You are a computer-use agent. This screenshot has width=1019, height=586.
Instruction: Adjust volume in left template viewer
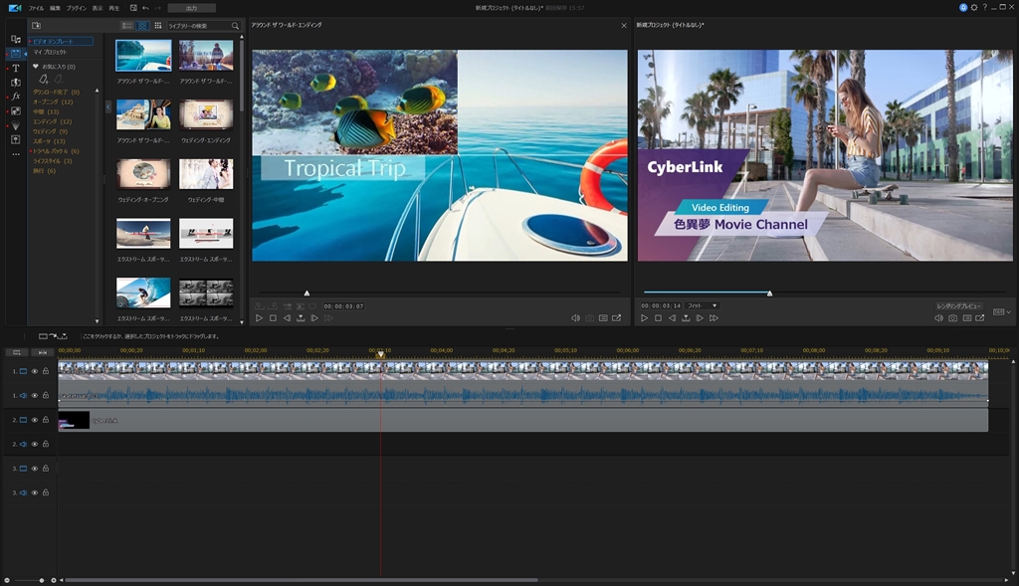[x=575, y=318]
